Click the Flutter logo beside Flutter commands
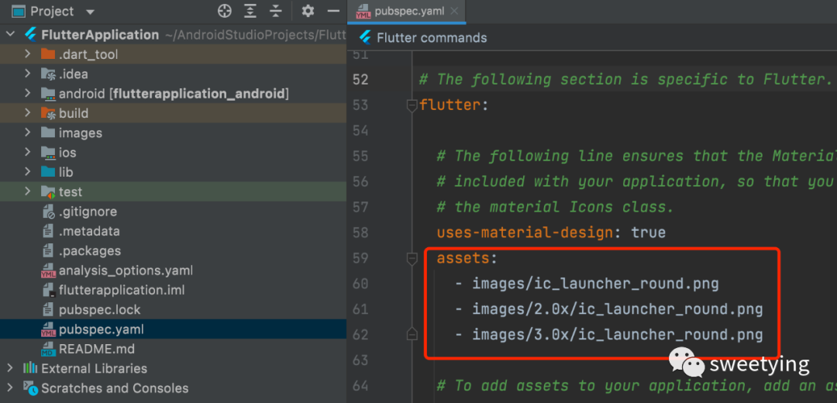The width and height of the screenshot is (837, 403). pos(365,37)
